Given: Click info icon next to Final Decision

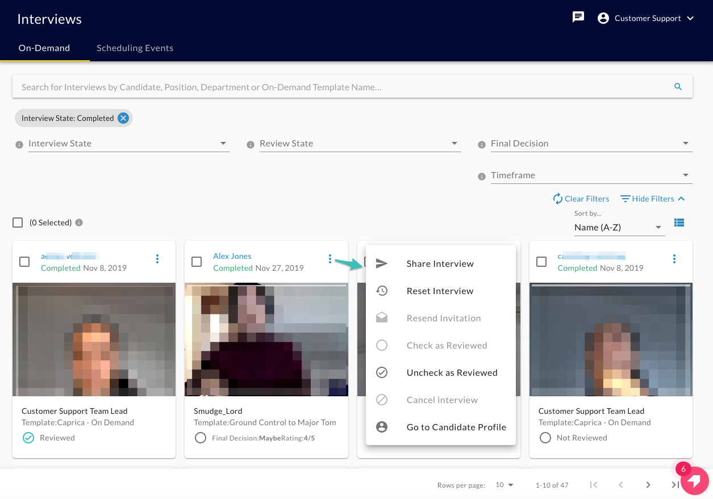Looking at the screenshot, I should click(x=482, y=145).
